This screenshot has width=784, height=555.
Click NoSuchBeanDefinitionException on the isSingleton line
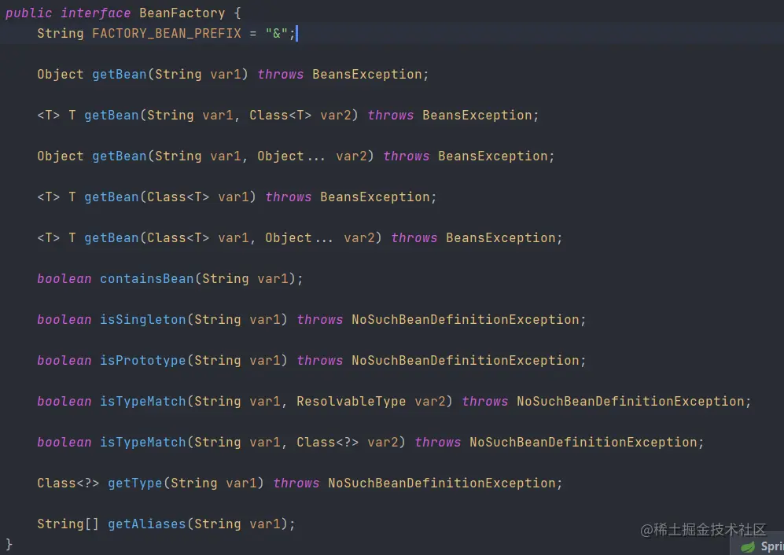[465, 320]
